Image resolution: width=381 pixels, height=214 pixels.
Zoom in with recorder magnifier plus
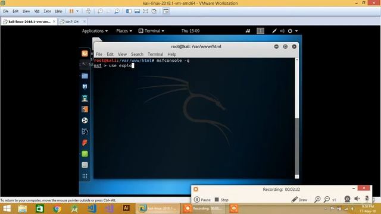317,200
